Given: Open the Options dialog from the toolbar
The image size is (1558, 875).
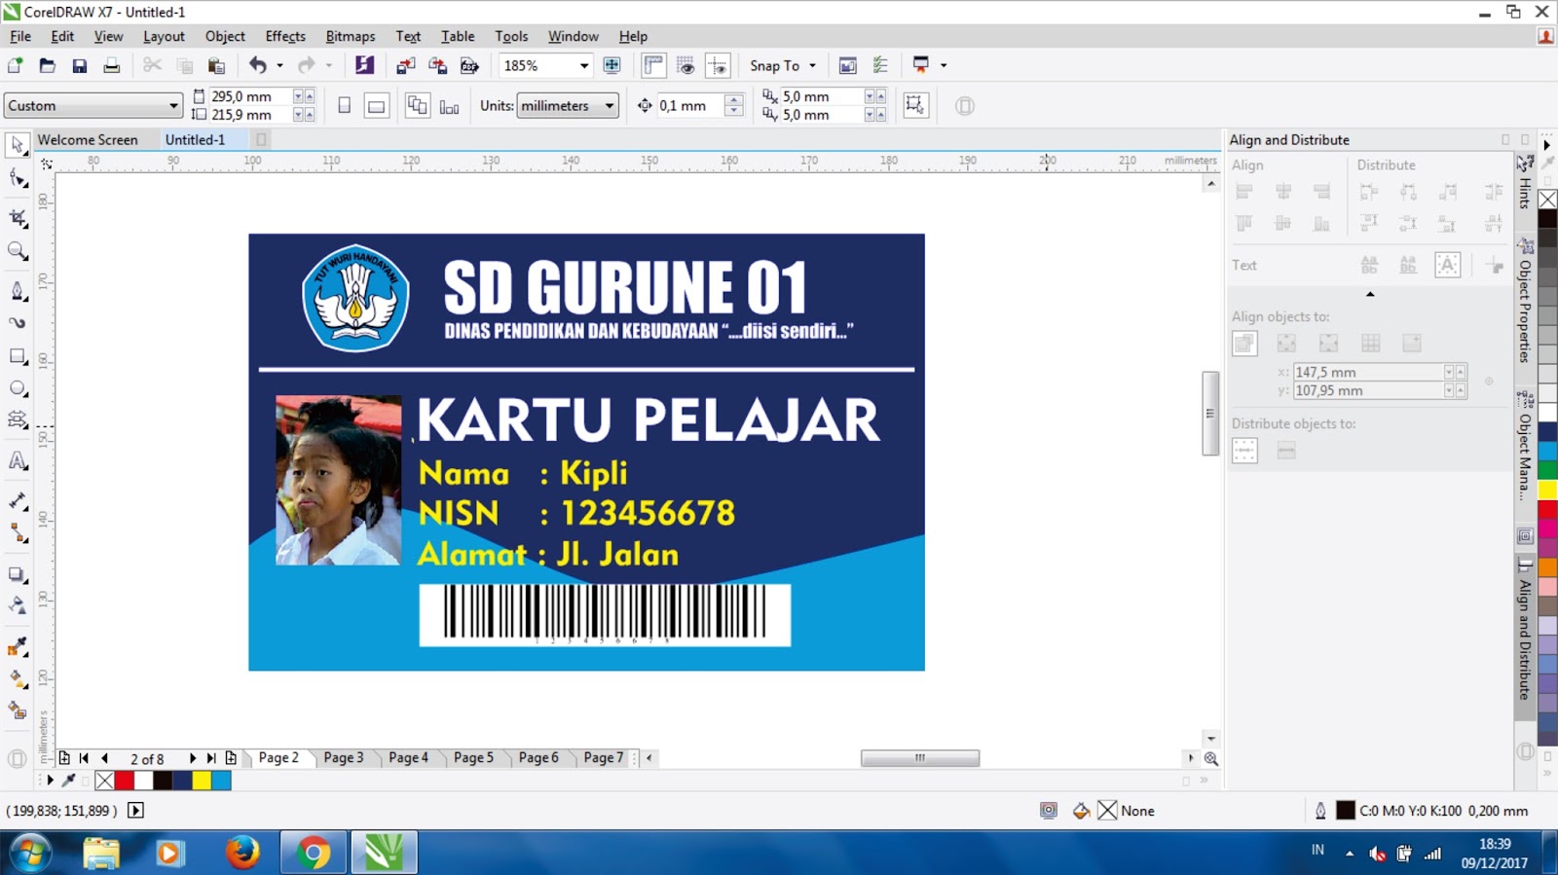Looking at the screenshot, I should [x=880, y=65].
